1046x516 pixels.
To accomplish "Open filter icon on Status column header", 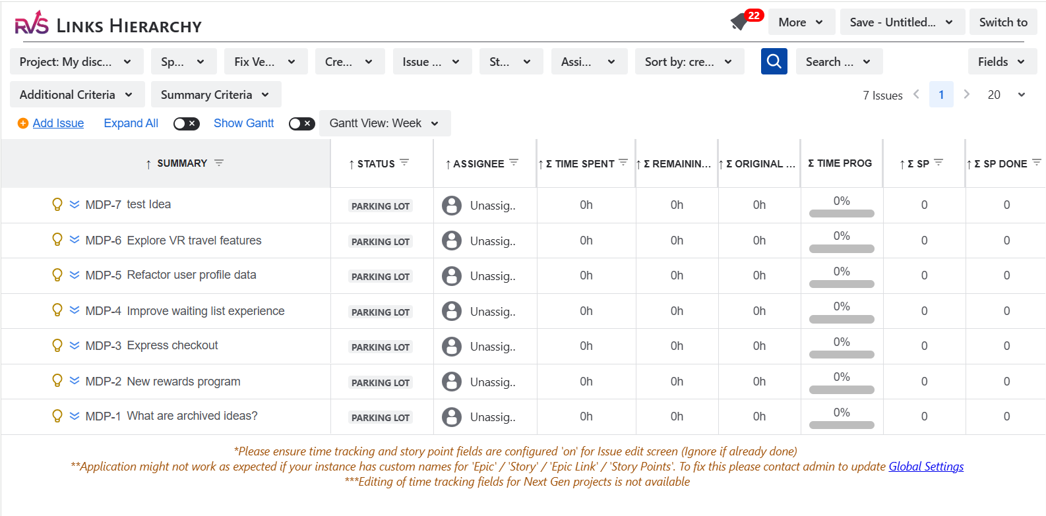I will pyautogui.click(x=404, y=162).
